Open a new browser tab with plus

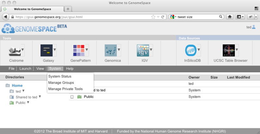(x=68, y=9)
